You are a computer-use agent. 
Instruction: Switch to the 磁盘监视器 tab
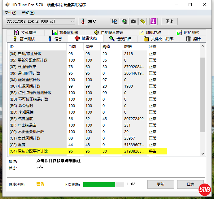[x=65, y=32]
